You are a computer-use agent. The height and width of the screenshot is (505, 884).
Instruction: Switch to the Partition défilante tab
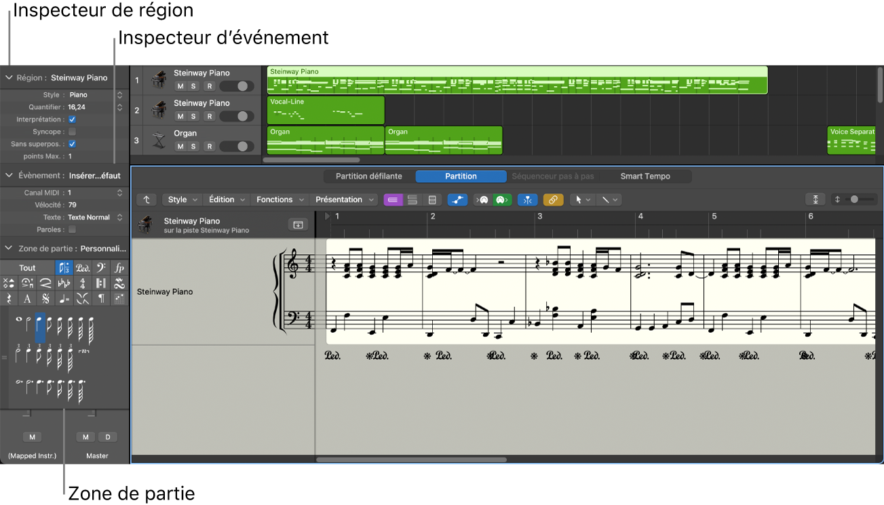click(x=369, y=176)
